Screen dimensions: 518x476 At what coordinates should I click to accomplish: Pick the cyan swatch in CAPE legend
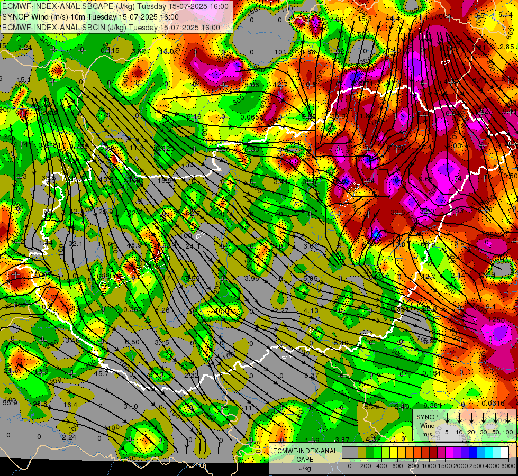click(x=489, y=453)
